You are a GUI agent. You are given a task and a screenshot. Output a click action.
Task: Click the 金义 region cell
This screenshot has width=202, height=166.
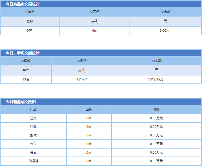pyautogui.click(x=33, y=152)
